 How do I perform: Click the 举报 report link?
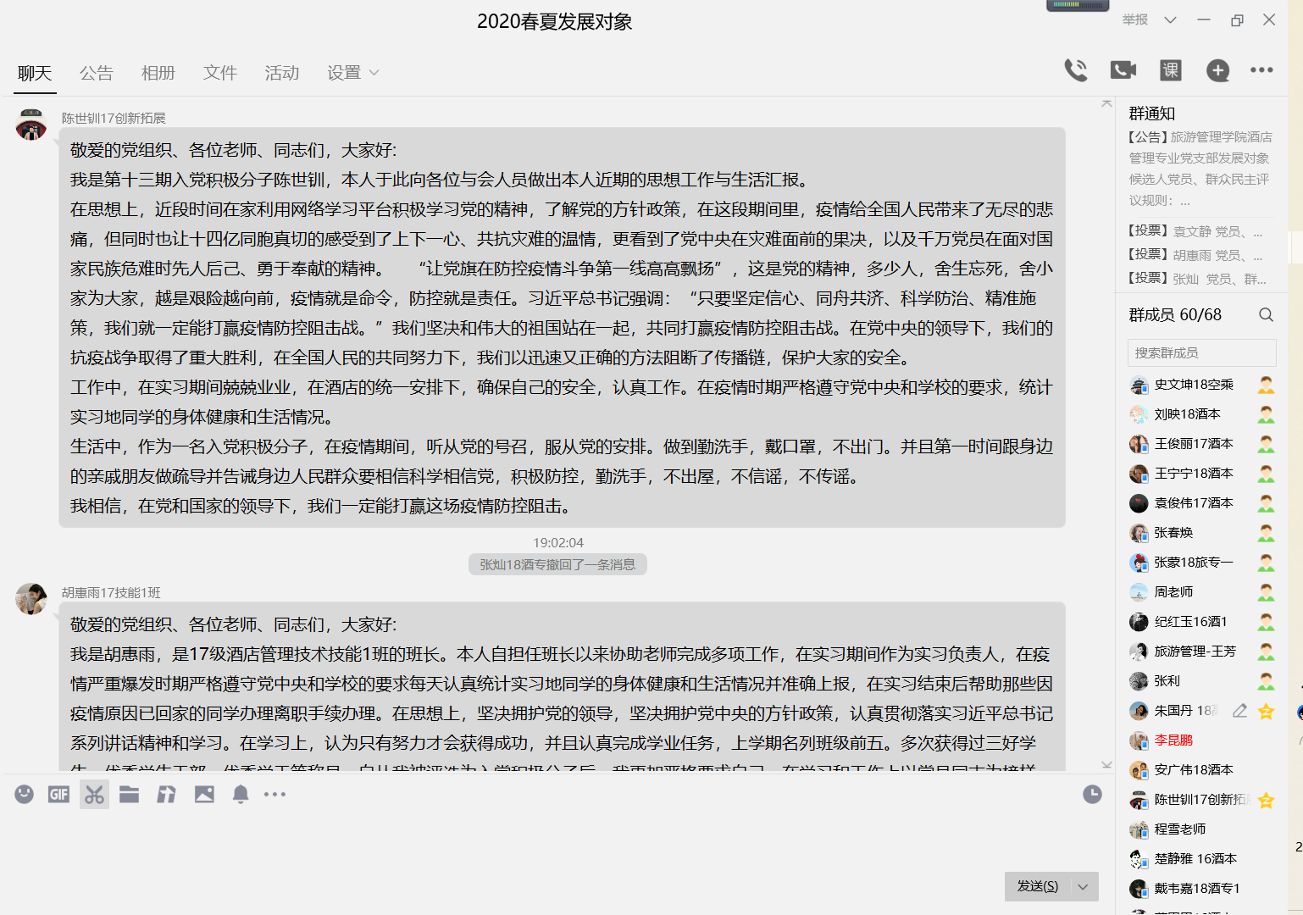coord(1135,20)
